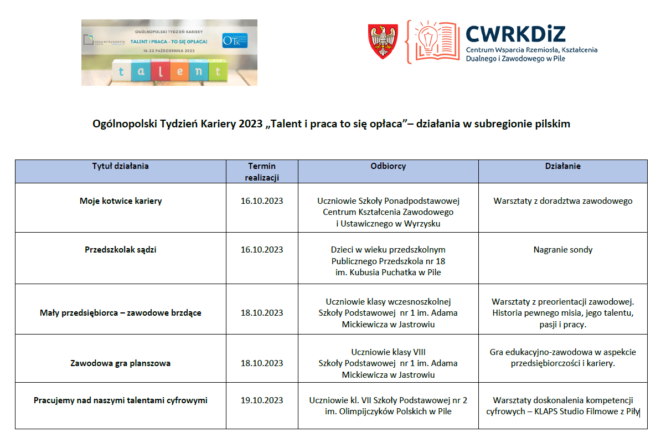This screenshot has width=661, height=437.
Task: Click the OTK logo in banner
Action: (x=234, y=41)
